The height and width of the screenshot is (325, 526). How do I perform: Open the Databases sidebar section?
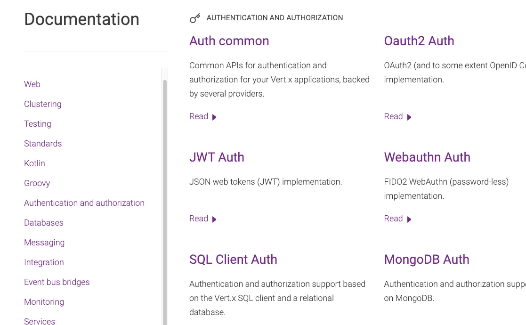(44, 223)
